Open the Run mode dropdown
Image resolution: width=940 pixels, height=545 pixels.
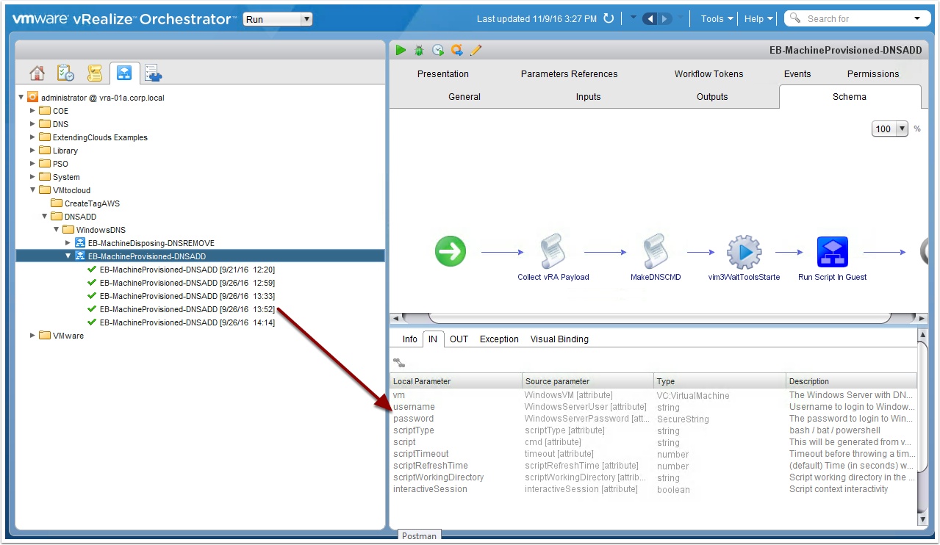point(277,19)
